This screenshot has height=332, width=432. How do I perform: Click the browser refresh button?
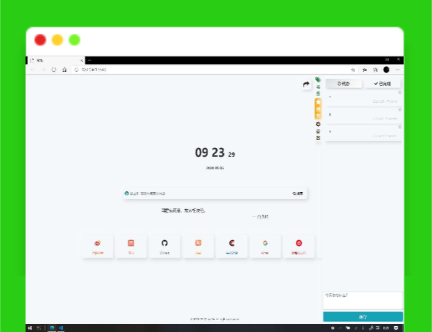(54, 69)
